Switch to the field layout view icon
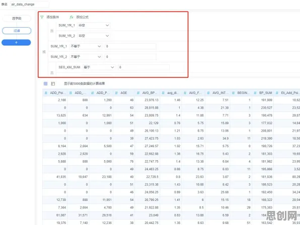Image resolution: width=300 pixels, height=225 pixels. [53, 83]
